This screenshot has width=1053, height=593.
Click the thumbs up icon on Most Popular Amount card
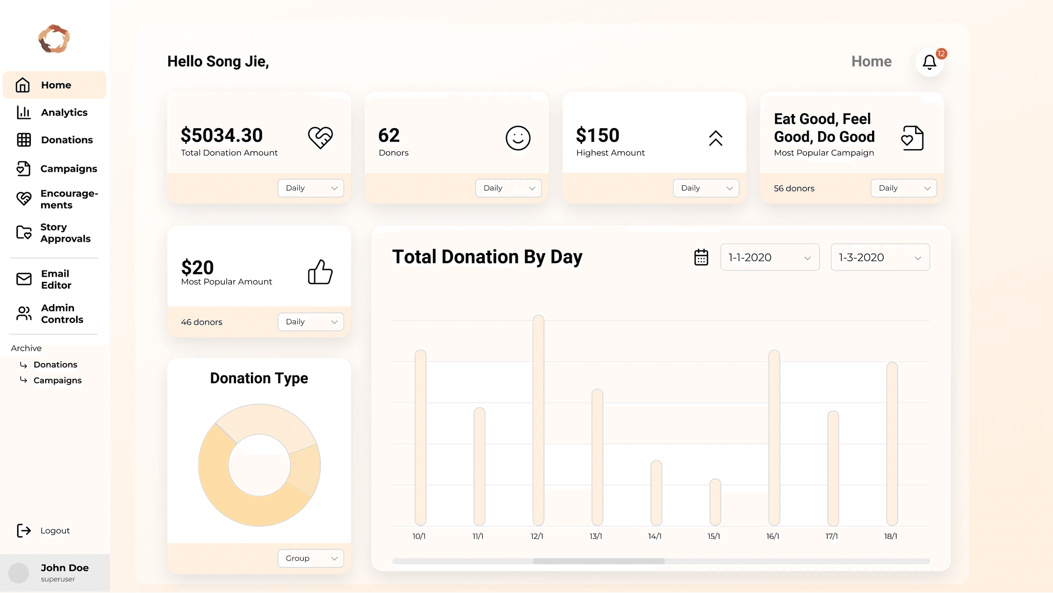(320, 272)
